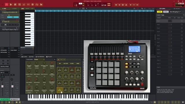Open the circular Looper icon in toolbar

[33, 5]
